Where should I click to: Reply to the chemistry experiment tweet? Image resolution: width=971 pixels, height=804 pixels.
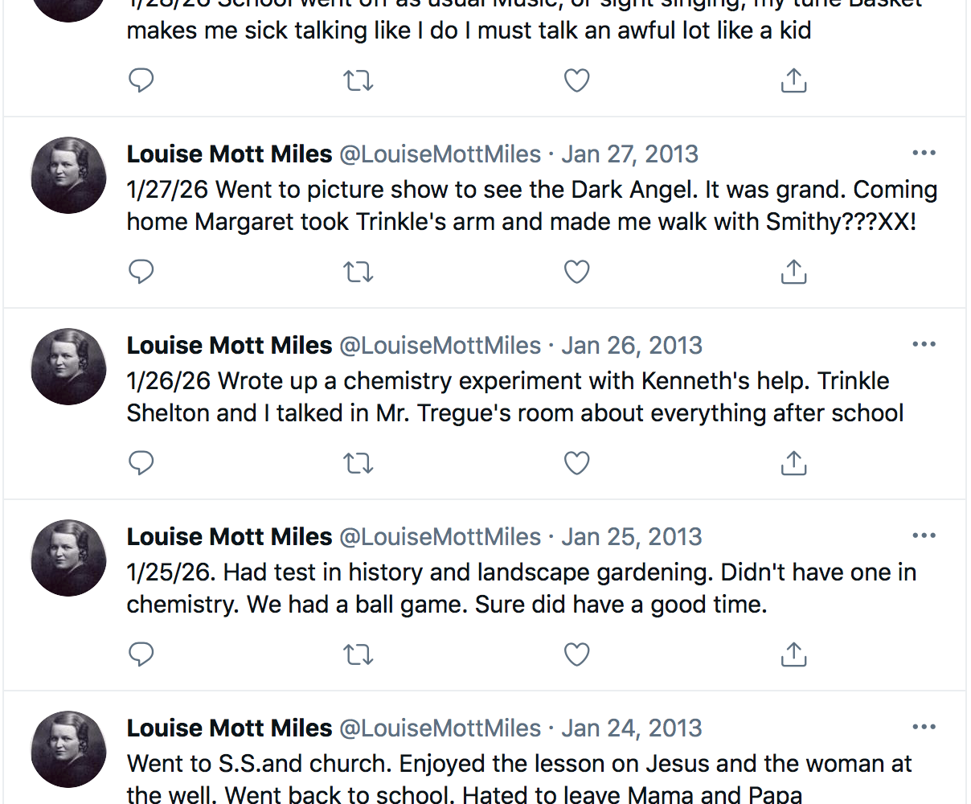click(141, 463)
